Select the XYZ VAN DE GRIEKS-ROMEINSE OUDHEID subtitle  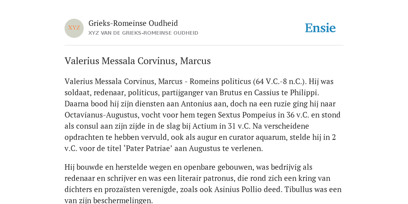(143, 33)
